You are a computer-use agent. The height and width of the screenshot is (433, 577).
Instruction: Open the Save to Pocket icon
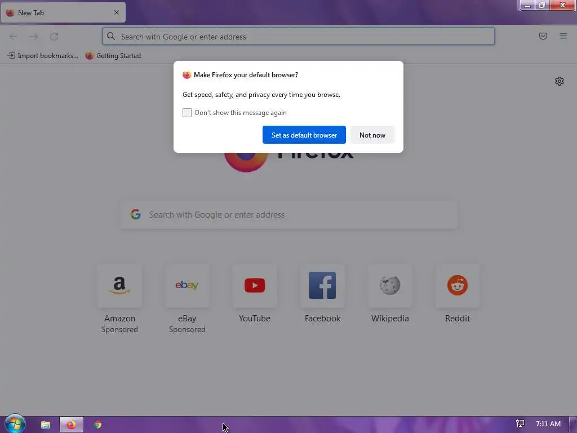(543, 36)
